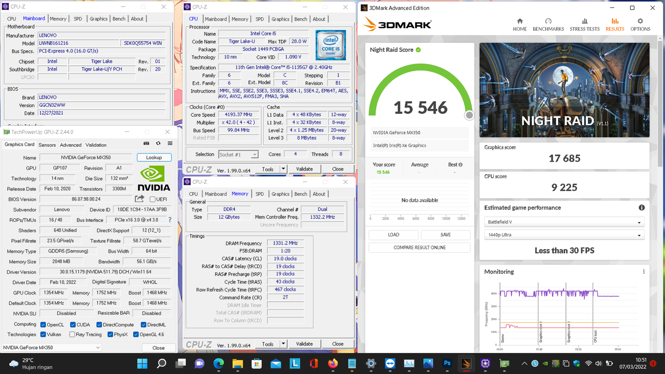Viewport: 665px width, 374px height.
Task: Click the Graphics score value 17 685
Action: click(x=564, y=158)
